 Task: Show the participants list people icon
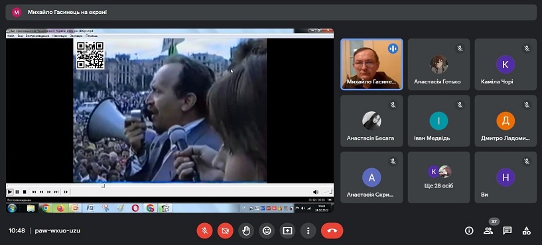tap(488, 230)
